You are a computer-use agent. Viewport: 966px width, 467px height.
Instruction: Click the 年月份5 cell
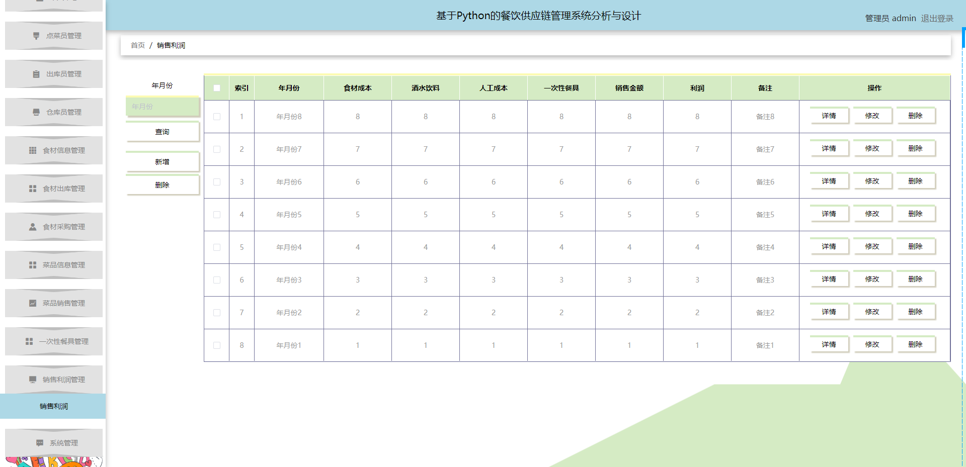click(289, 215)
